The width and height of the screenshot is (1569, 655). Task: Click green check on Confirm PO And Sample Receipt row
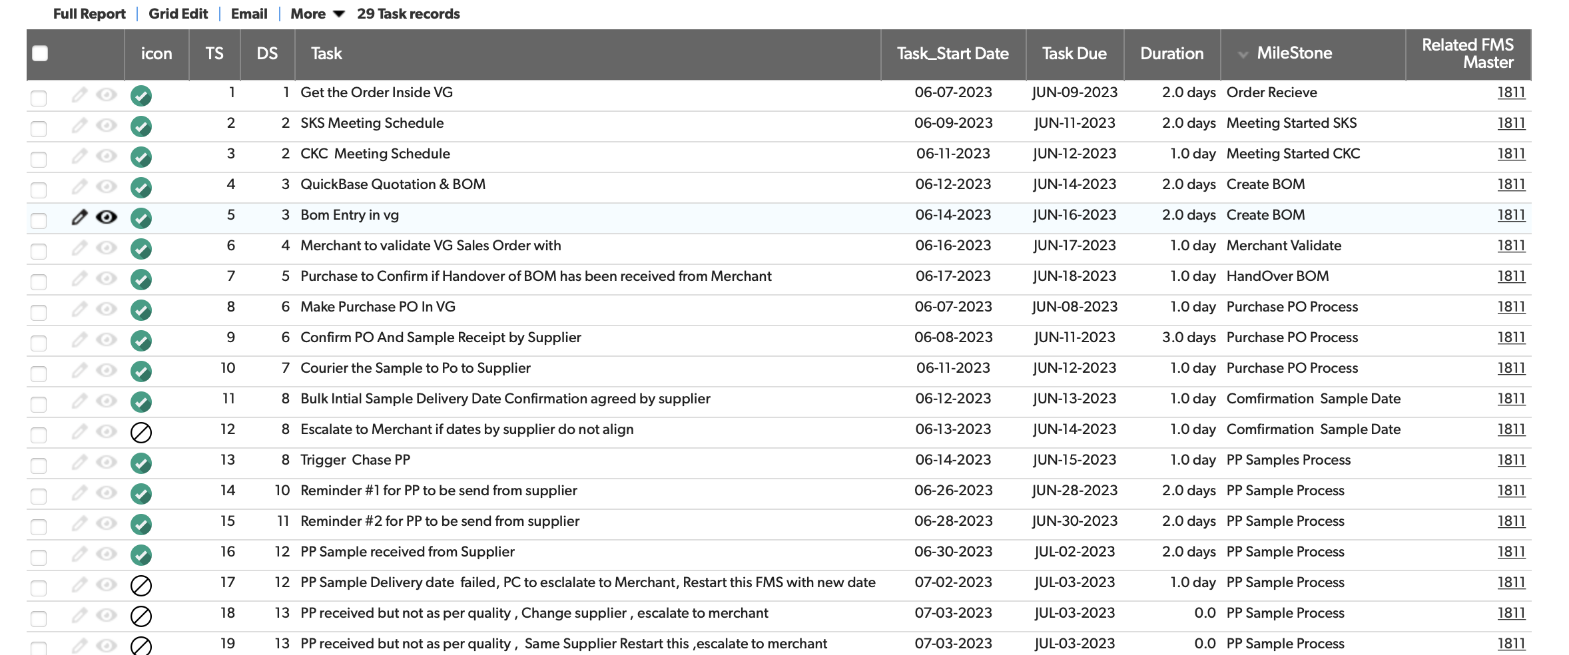pos(141,341)
